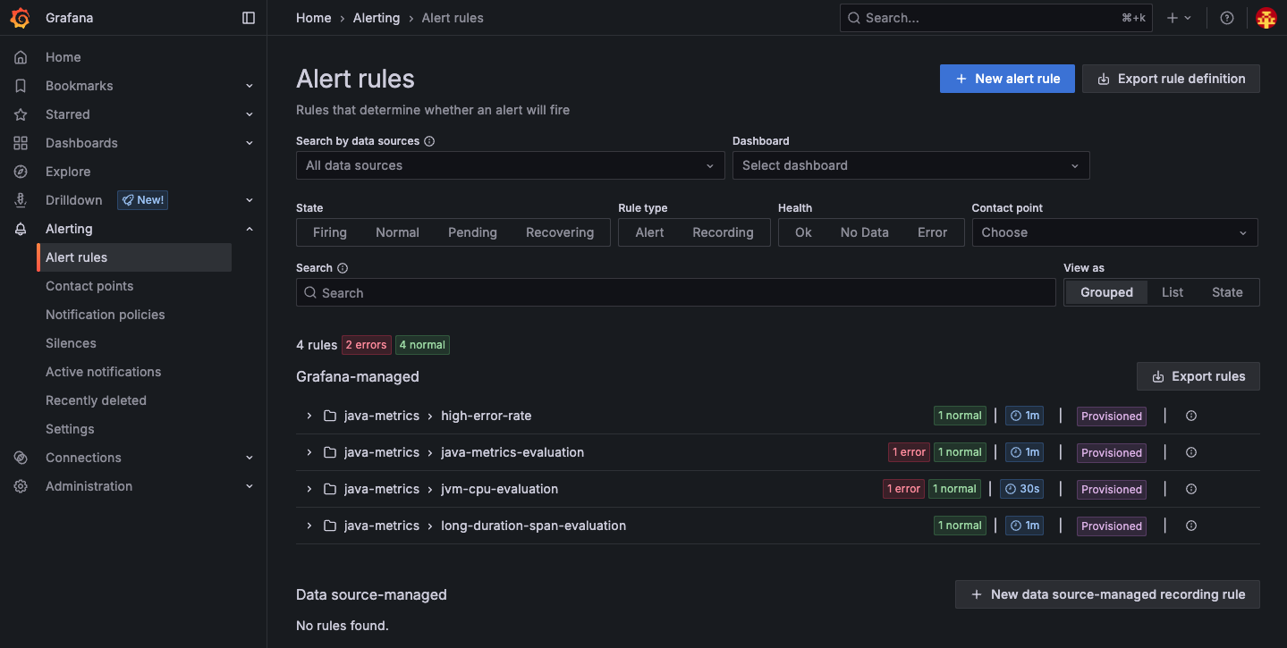Click the 1m interval badge on high-error-rate
The height and width of the screenshot is (648, 1287).
(x=1024, y=416)
